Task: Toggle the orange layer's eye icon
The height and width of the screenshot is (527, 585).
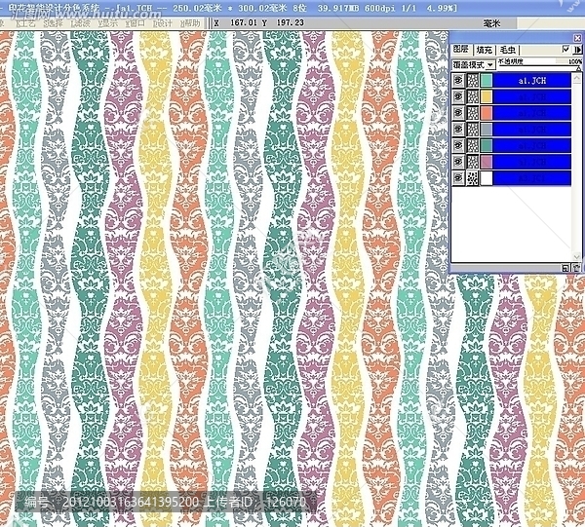Action: pos(458,113)
